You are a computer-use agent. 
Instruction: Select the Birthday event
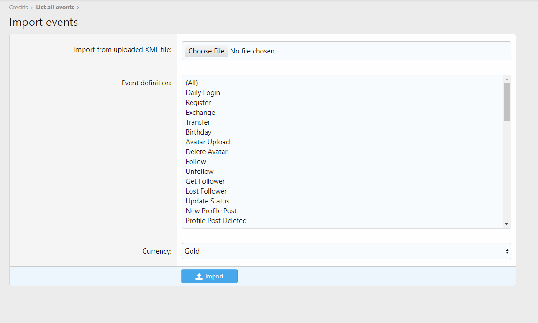coord(199,132)
